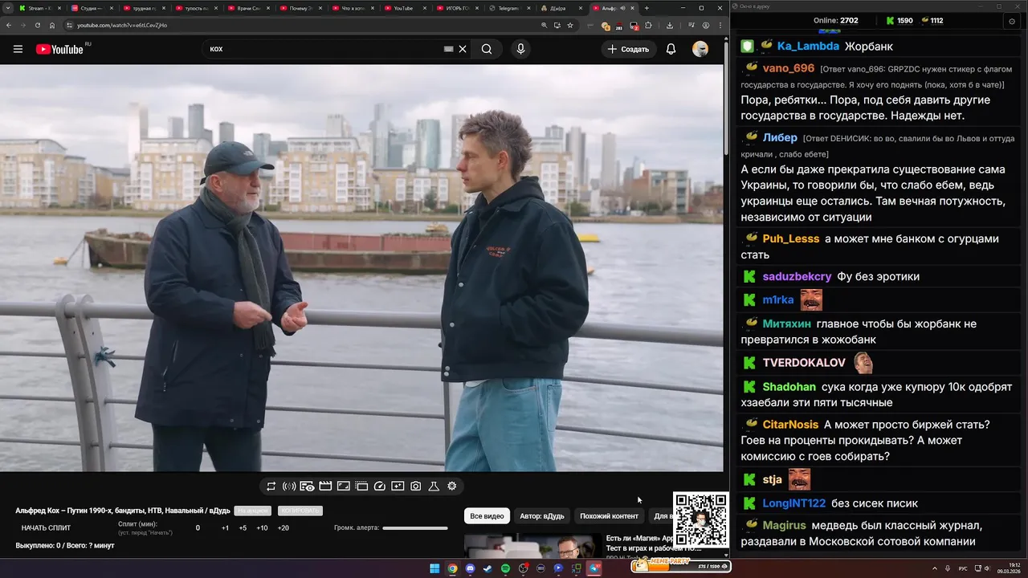1028x578 pixels.
Task: Set split minutes to 0
Action: [x=198, y=527]
